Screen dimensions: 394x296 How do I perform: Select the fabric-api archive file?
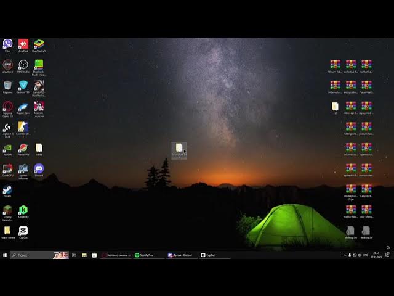(x=351, y=108)
